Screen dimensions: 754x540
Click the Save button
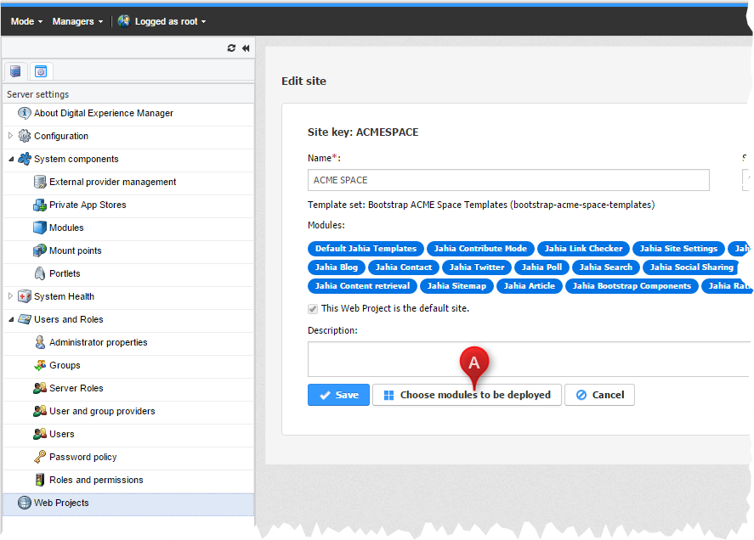click(338, 395)
